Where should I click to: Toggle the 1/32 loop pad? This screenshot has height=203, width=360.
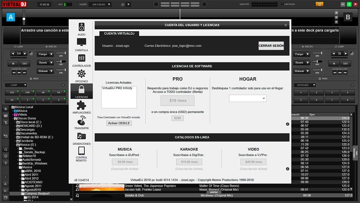12,93
